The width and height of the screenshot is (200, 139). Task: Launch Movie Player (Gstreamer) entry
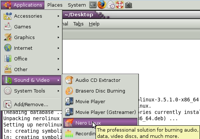[100, 112]
